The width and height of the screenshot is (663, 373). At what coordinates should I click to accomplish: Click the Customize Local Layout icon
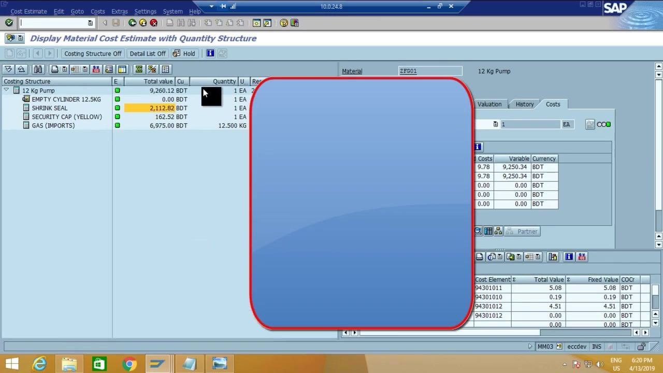[x=295, y=23]
